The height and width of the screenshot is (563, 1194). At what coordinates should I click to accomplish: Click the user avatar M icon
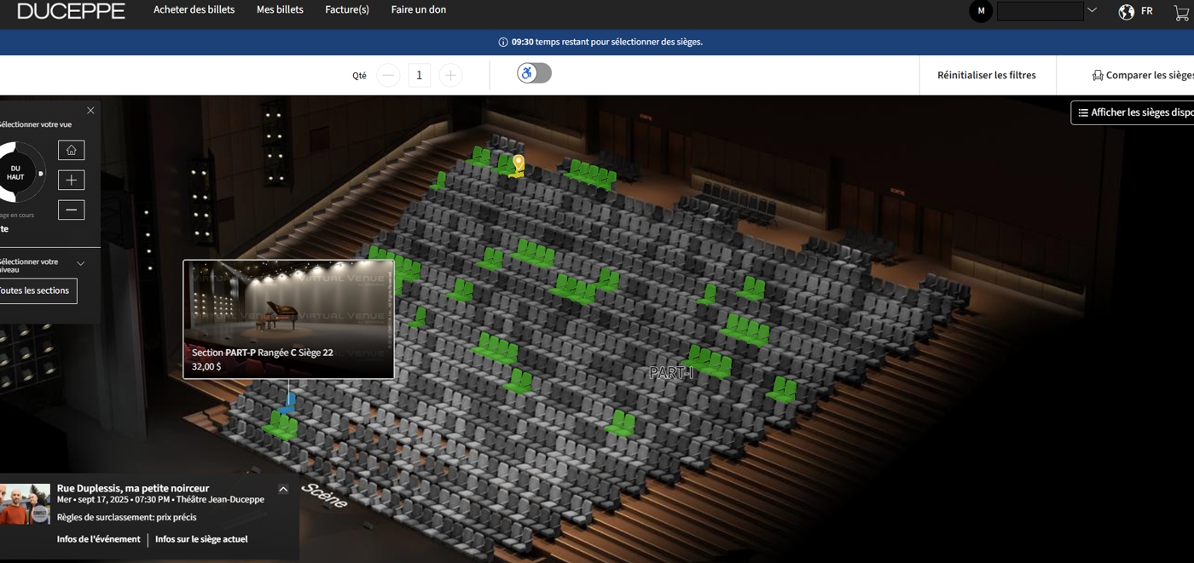(x=981, y=11)
